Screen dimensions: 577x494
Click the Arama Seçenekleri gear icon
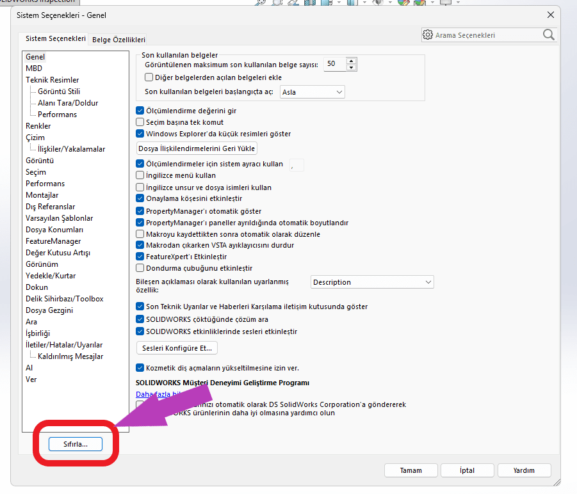pyautogui.click(x=428, y=35)
